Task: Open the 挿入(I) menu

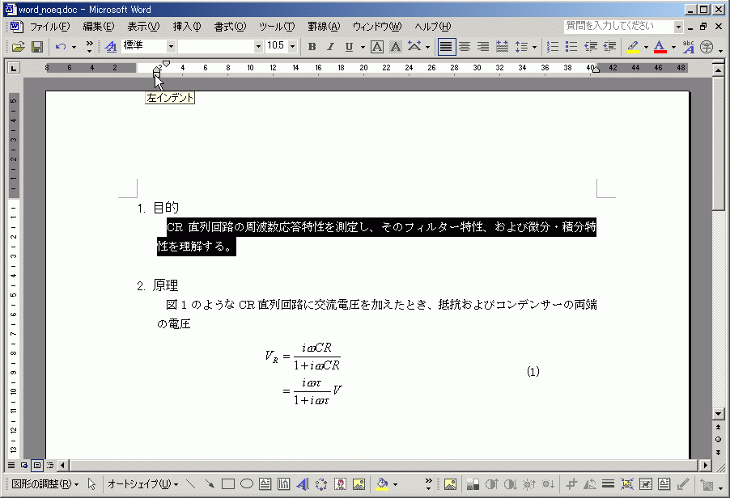Action: 188,27
